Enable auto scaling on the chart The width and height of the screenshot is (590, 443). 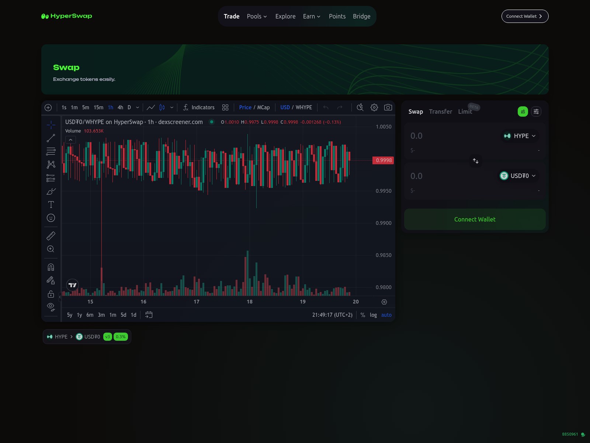click(386, 315)
